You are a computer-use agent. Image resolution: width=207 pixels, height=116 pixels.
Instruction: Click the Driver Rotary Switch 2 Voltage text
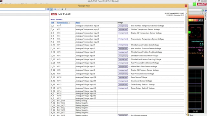click(143, 88)
